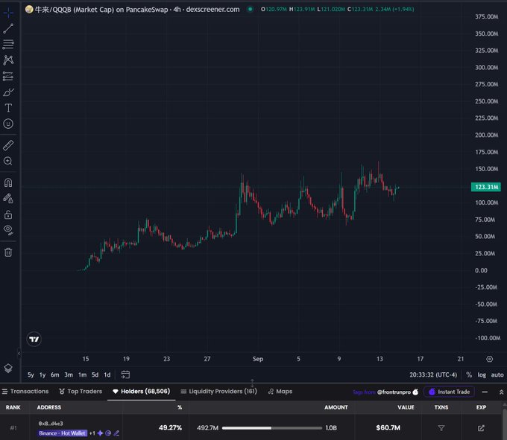The height and width of the screenshot is (440, 507).
Task: Click the holders table vertical scrollbar
Action: tap(505, 424)
